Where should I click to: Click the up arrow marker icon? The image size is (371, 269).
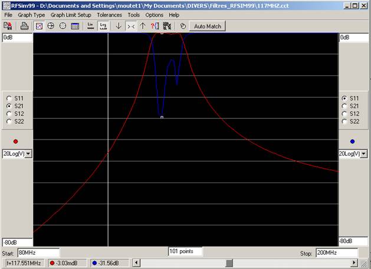point(143,26)
